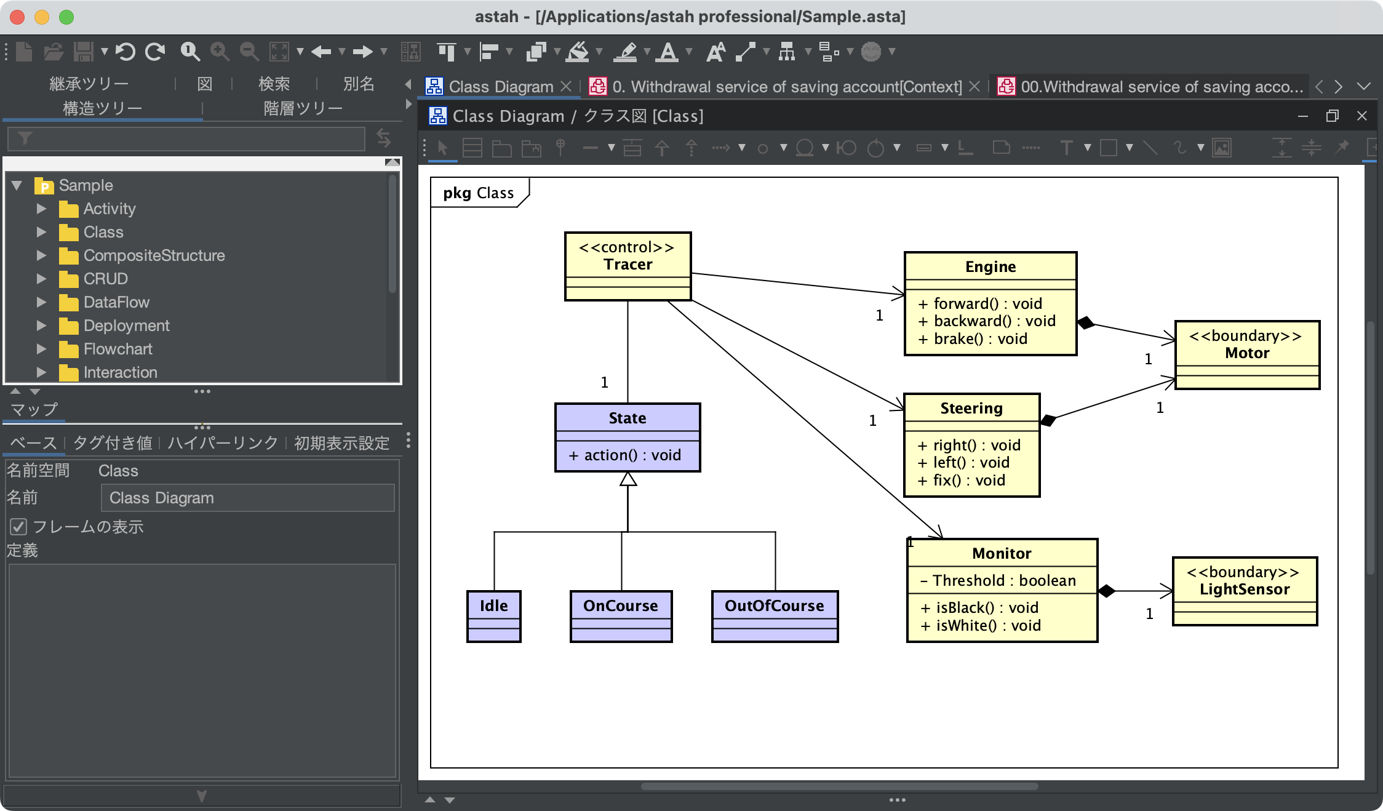This screenshot has height=811, width=1383.
Task: Select the arrow selection tool
Action: (442, 148)
